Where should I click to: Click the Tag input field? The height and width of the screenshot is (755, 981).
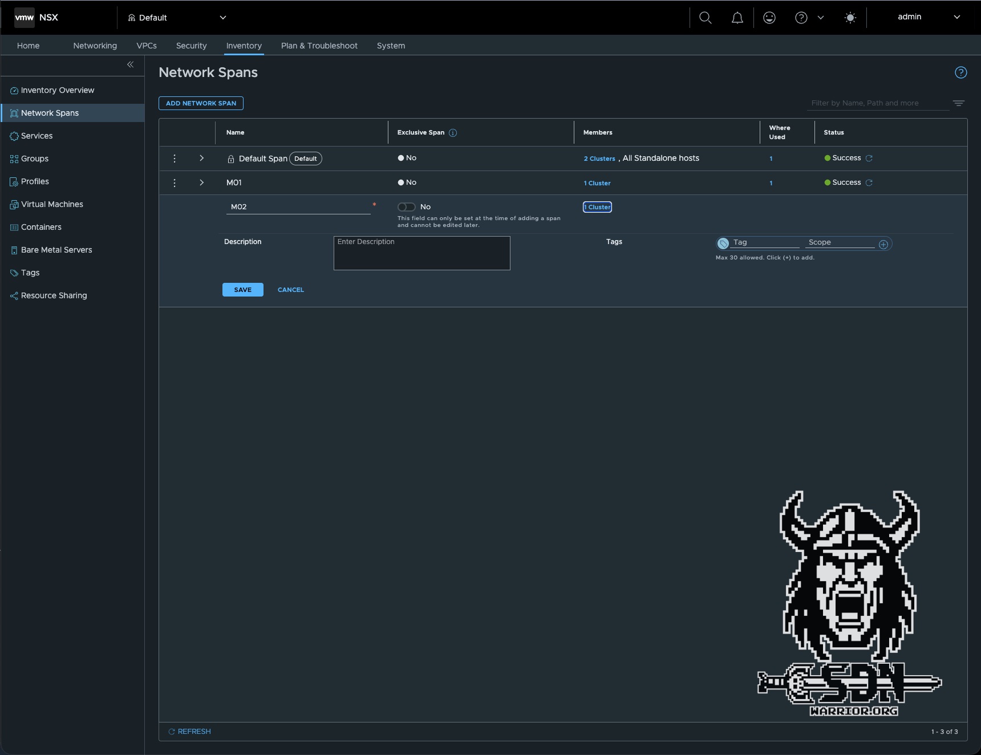pos(766,242)
